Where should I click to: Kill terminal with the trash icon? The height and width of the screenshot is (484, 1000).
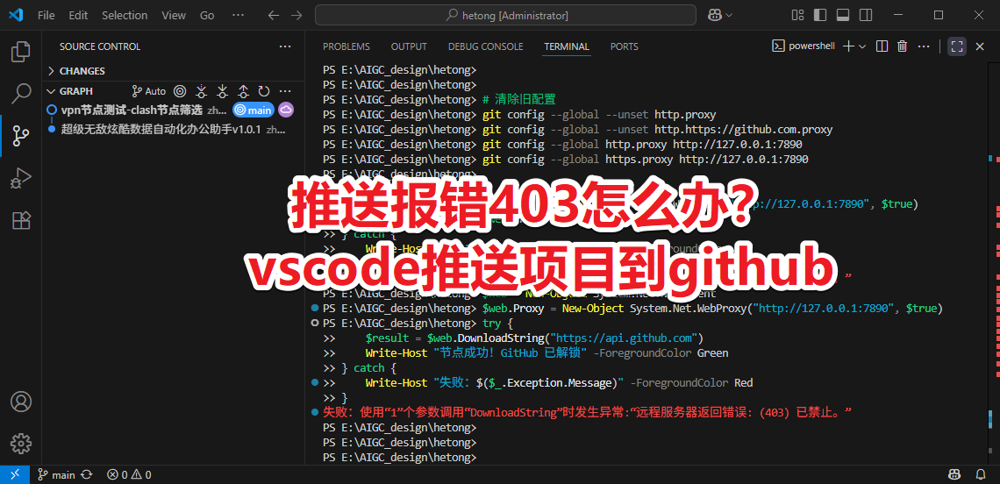(902, 46)
